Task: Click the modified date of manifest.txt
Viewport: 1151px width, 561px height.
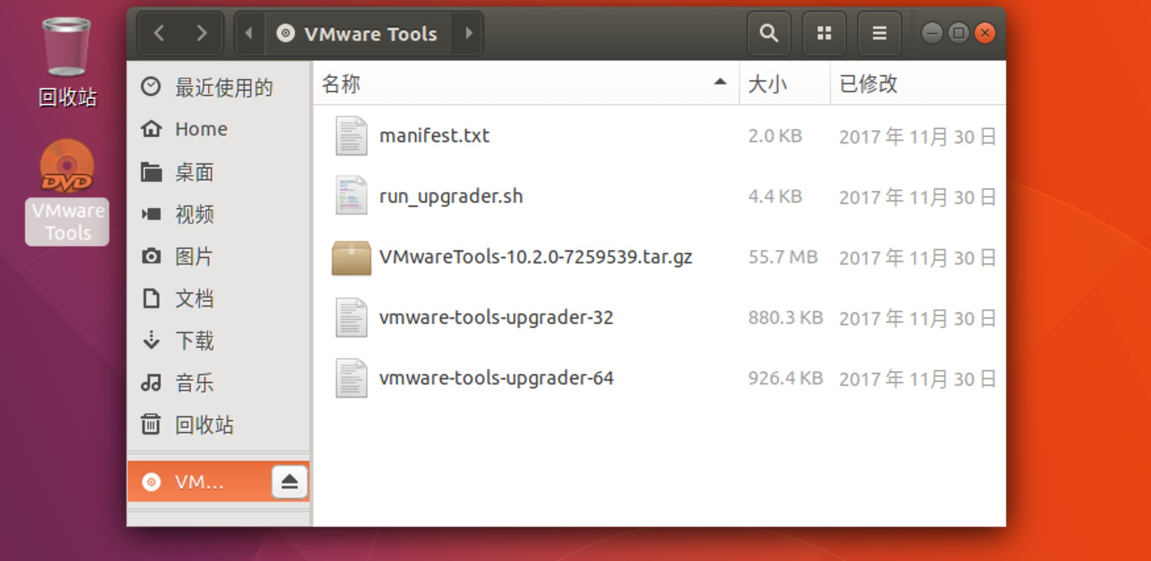Action: tap(917, 136)
